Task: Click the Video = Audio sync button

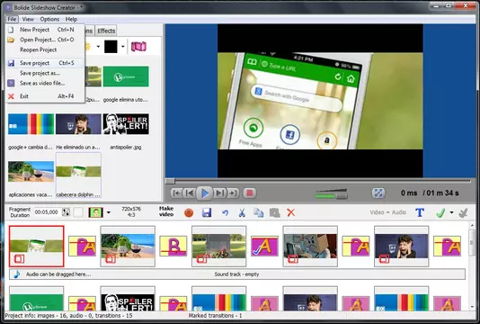Action: 387,212
